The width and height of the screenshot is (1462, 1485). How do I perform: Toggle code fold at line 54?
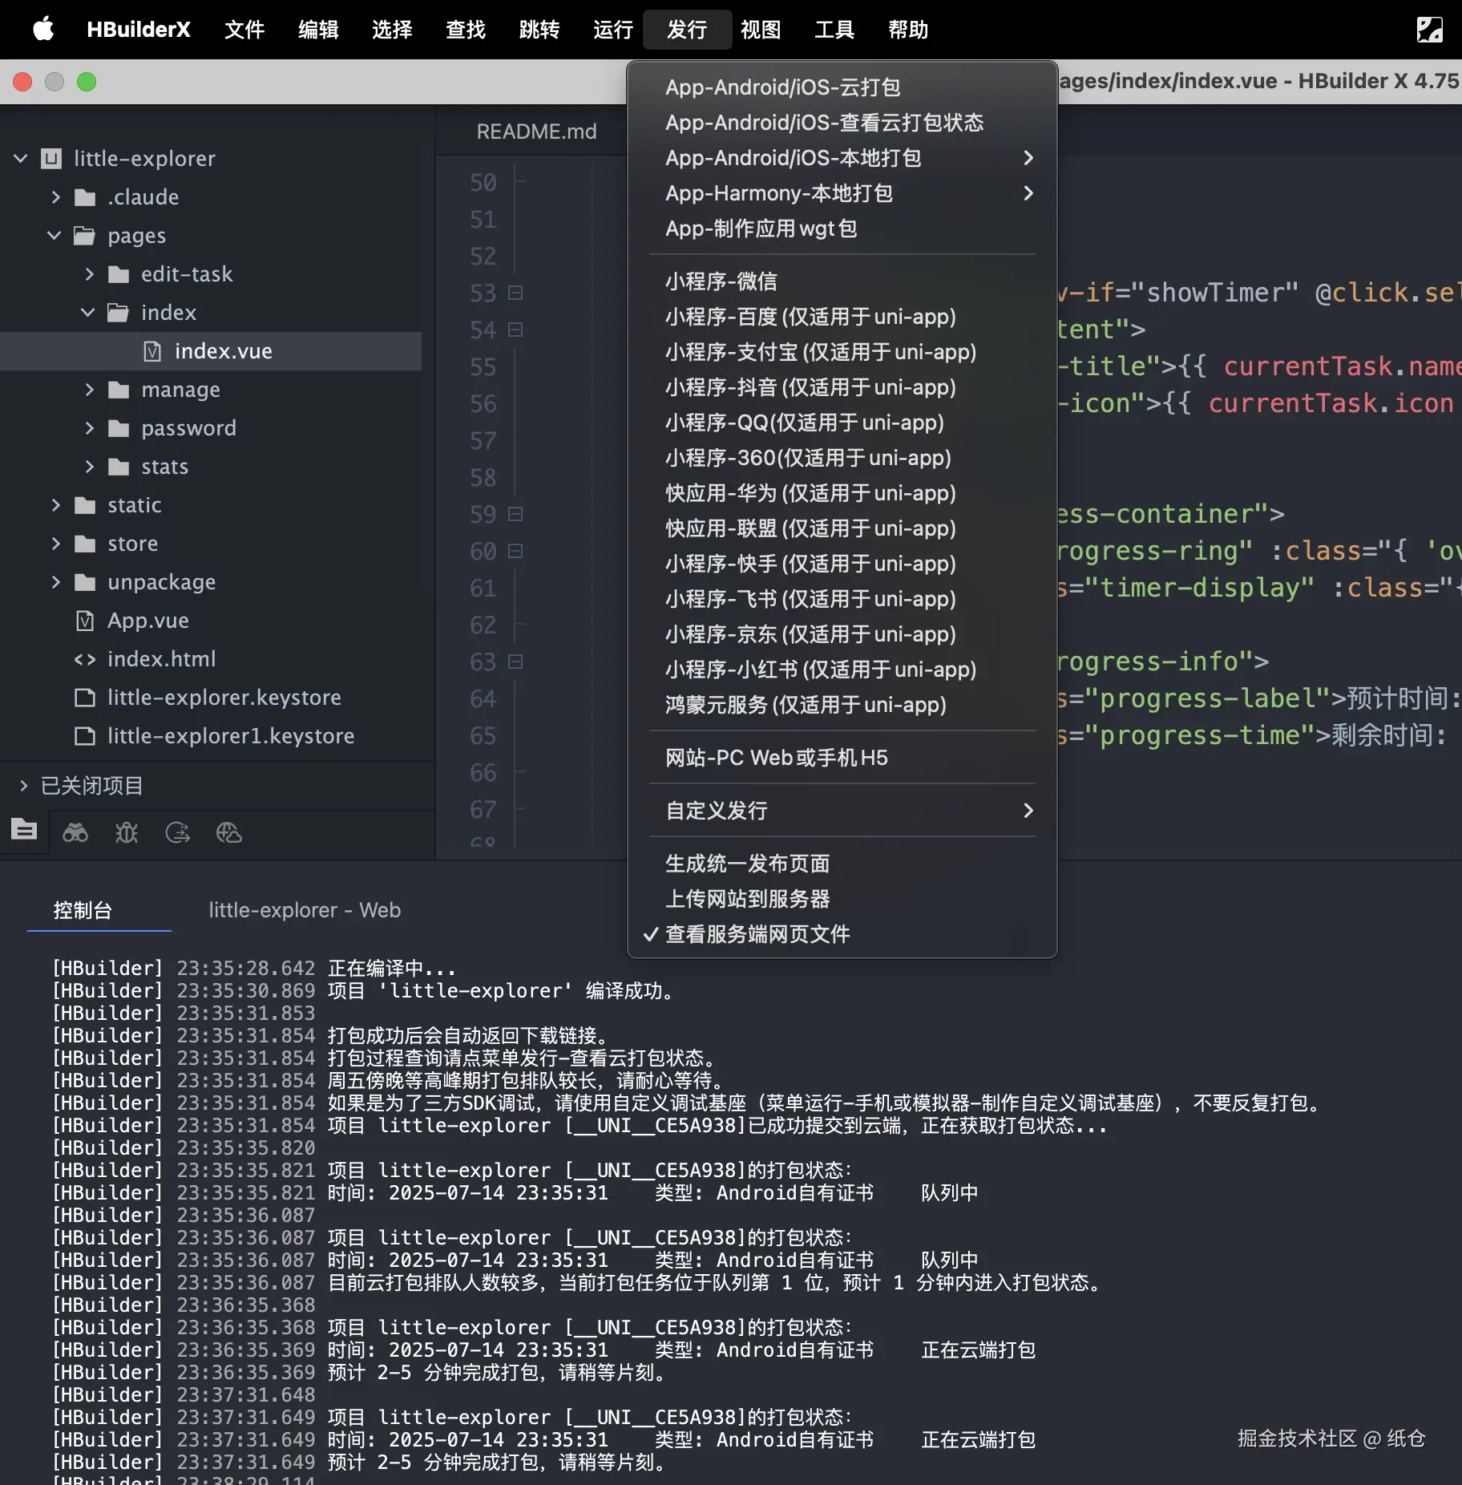pos(515,330)
